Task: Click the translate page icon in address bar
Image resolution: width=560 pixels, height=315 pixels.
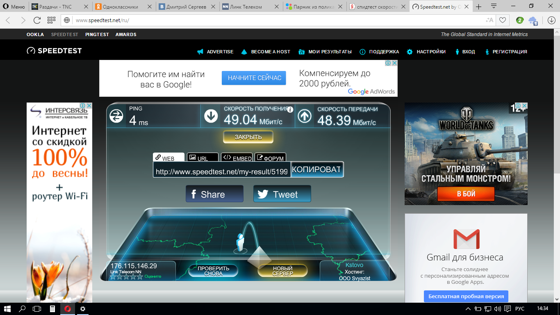Action: pos(489,20)
